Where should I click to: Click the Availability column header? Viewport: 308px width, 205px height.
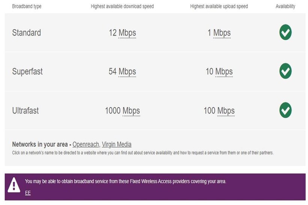coord(285,6)
